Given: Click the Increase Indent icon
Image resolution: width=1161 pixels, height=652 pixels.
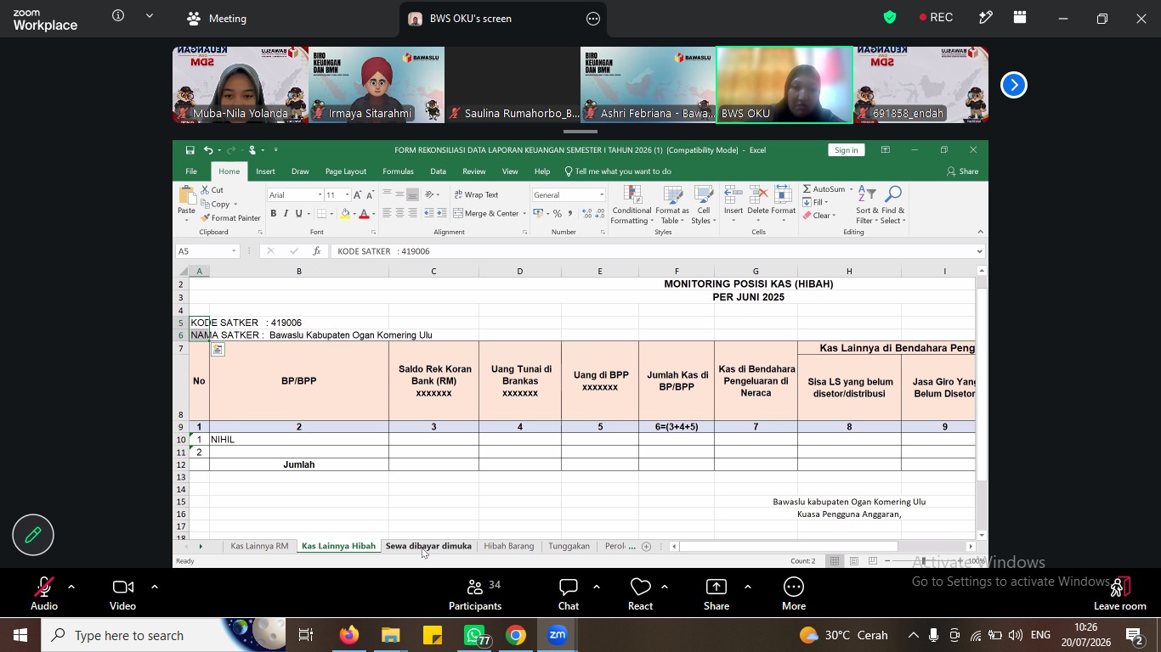Looking at the screenshot, I should [441, 213].
